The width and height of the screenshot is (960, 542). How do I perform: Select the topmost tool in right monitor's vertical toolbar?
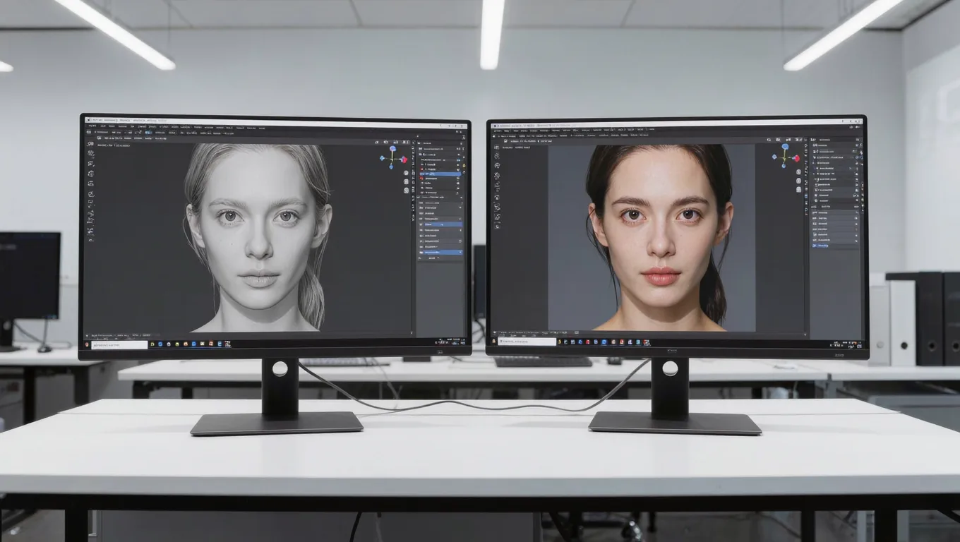pyautogui.click(x=497, y=147)
